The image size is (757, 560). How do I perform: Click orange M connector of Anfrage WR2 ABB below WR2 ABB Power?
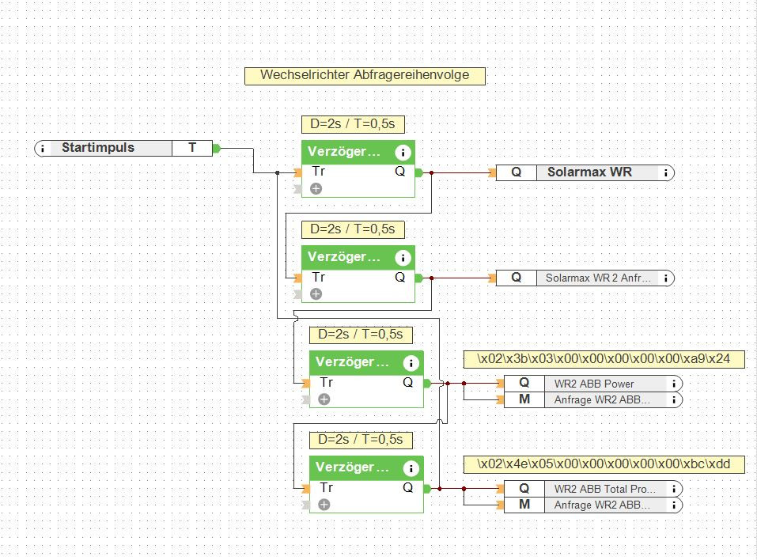coord(500,399)
